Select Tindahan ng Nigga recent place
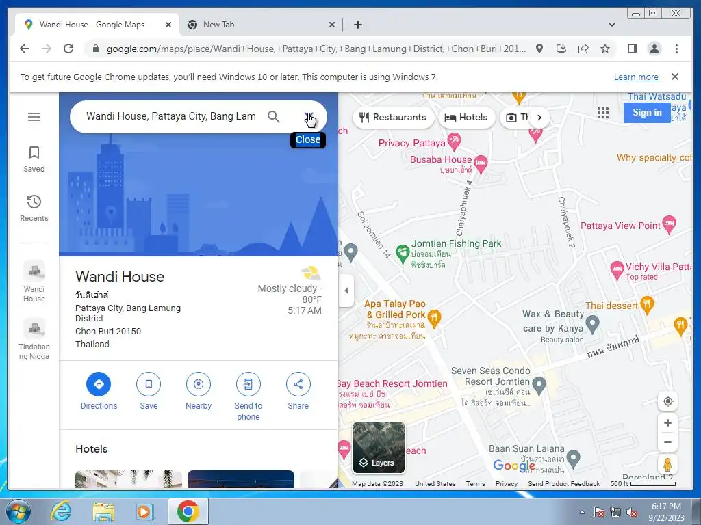 point(34,339)
